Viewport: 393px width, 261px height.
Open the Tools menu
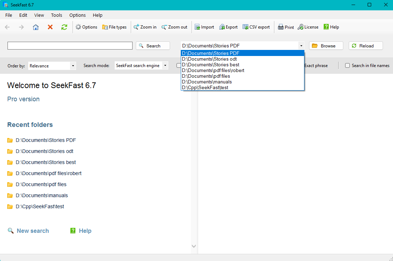[56, 15]
